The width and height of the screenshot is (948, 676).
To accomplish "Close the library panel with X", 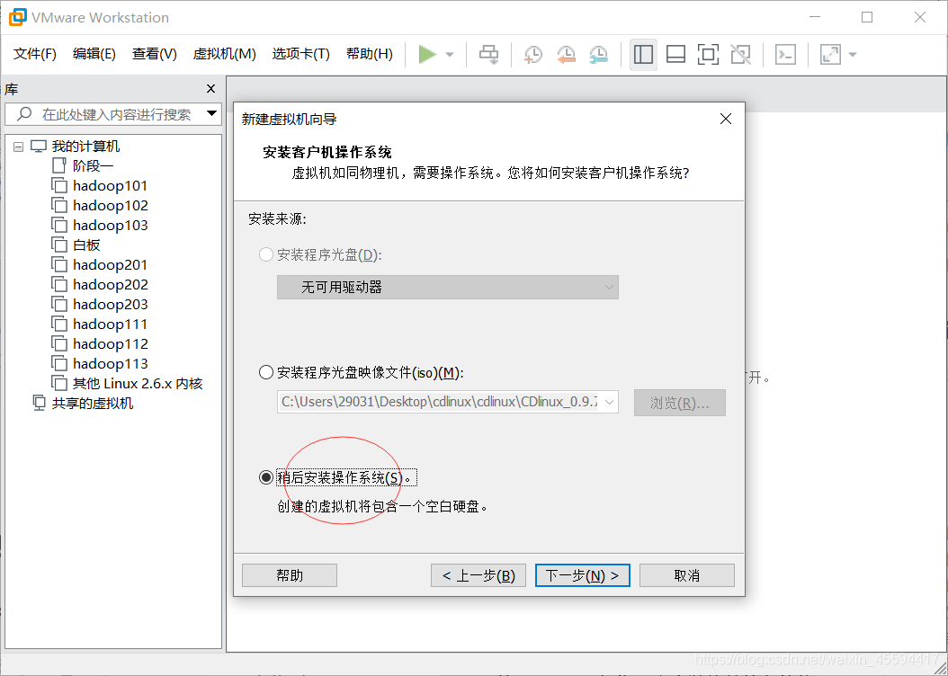I will pyautogui.click(x=211, y=89).
